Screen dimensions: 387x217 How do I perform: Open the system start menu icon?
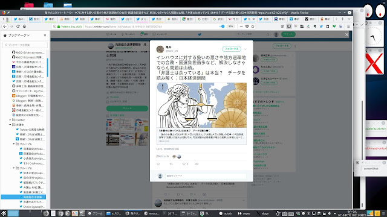coord(4,213)
